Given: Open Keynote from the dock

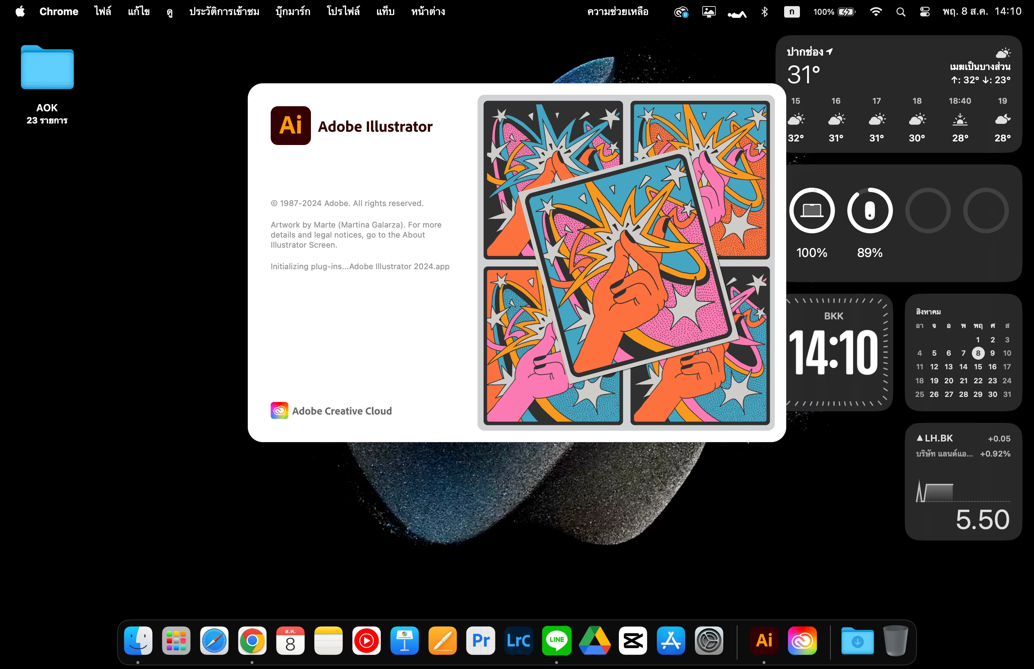Looking at the screenshot, I should [405, 640].
